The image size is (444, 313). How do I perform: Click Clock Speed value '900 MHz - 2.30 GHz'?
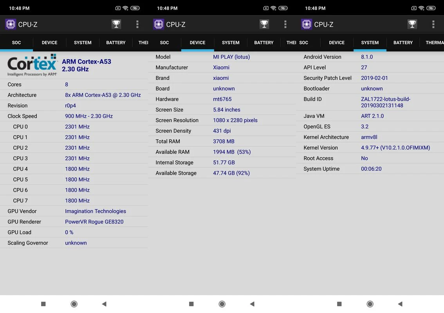click(x=89, y=116)
